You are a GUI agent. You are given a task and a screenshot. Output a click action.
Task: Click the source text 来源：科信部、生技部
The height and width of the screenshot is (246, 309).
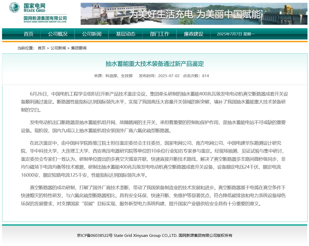click(x=113, y=76)
